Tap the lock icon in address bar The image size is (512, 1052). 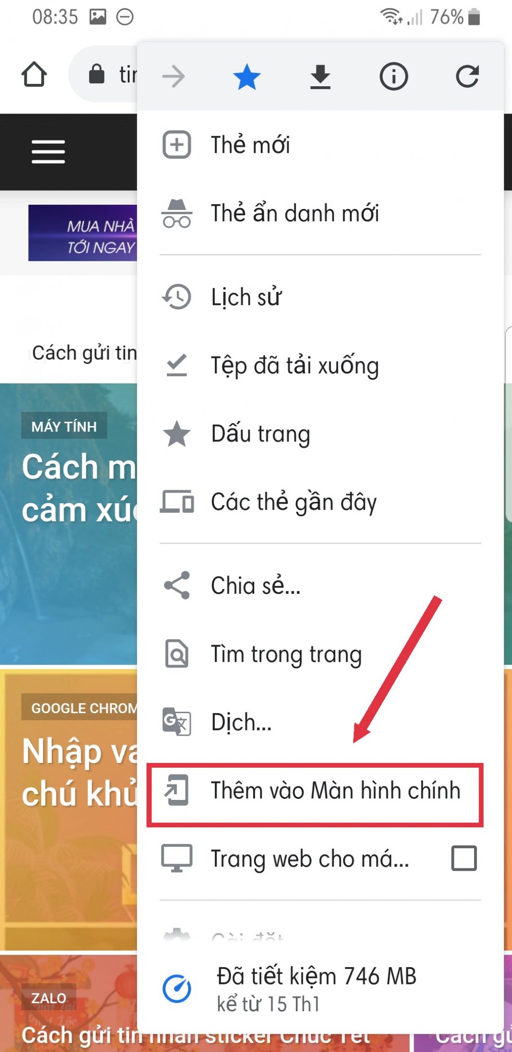coord(97,74)
